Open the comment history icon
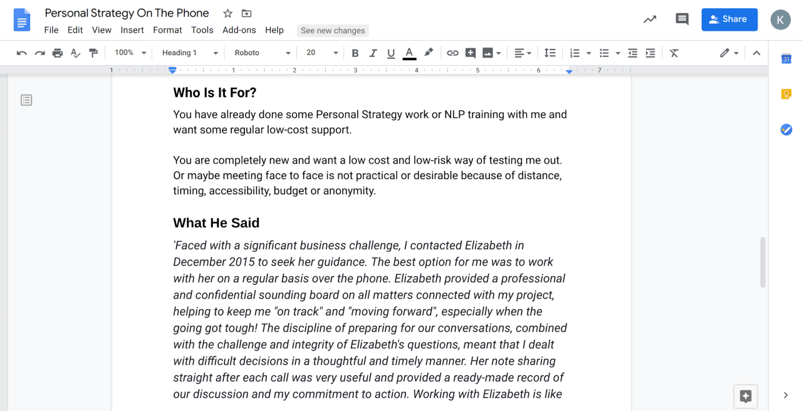Image resolution: width=802 pixels, height=411 pixels. coord(682,19)
